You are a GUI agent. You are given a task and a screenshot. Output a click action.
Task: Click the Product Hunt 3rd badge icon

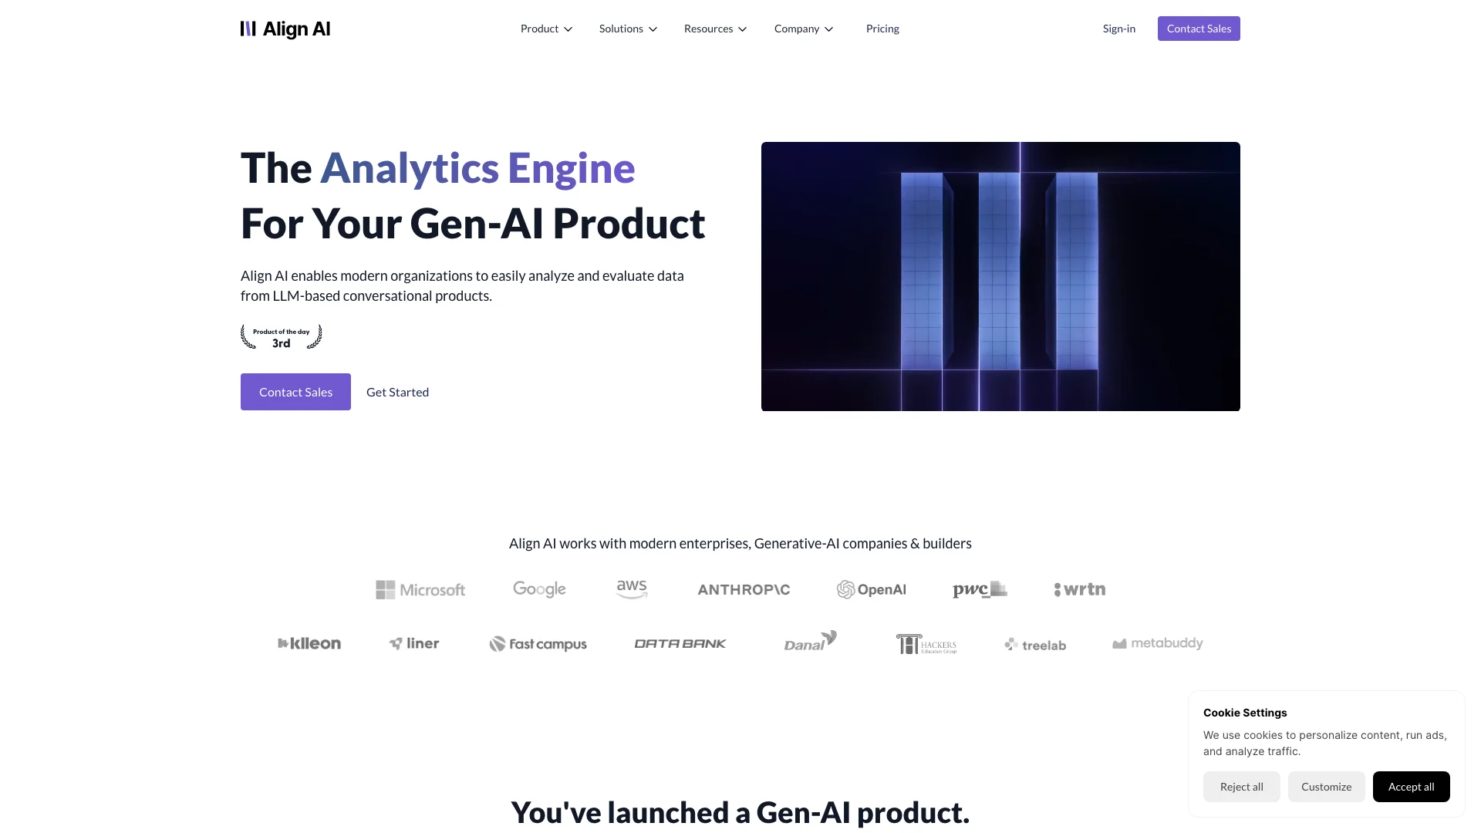pos(281,336)
